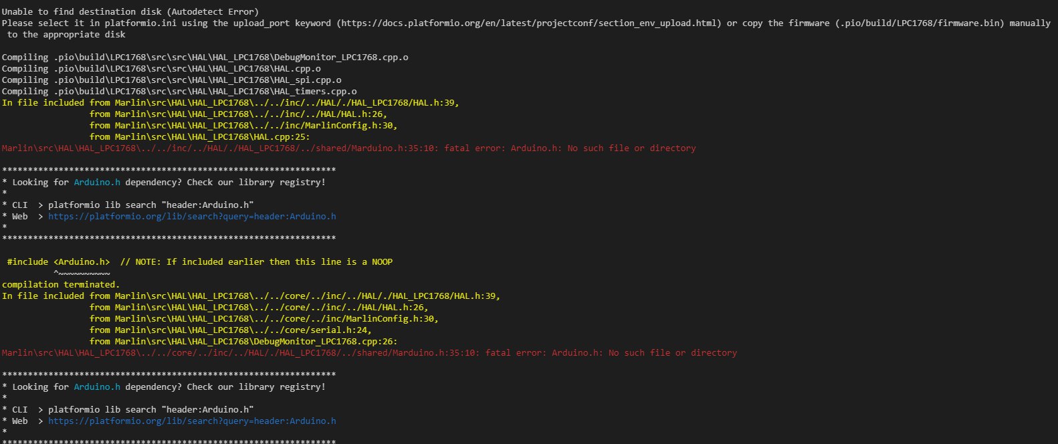1058x444 pixels.
Task: Click the Compiling DebugMonitor_LPC1768.cpp.o line
Action: [x=205, y=57]
